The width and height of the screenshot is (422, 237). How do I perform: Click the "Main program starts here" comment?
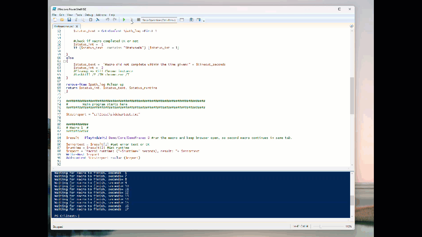(105, 104)
